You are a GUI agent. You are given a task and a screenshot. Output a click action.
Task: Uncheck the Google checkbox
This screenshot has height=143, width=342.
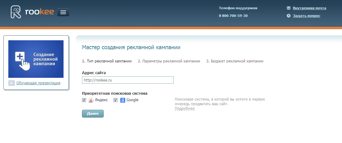point(116,100)
